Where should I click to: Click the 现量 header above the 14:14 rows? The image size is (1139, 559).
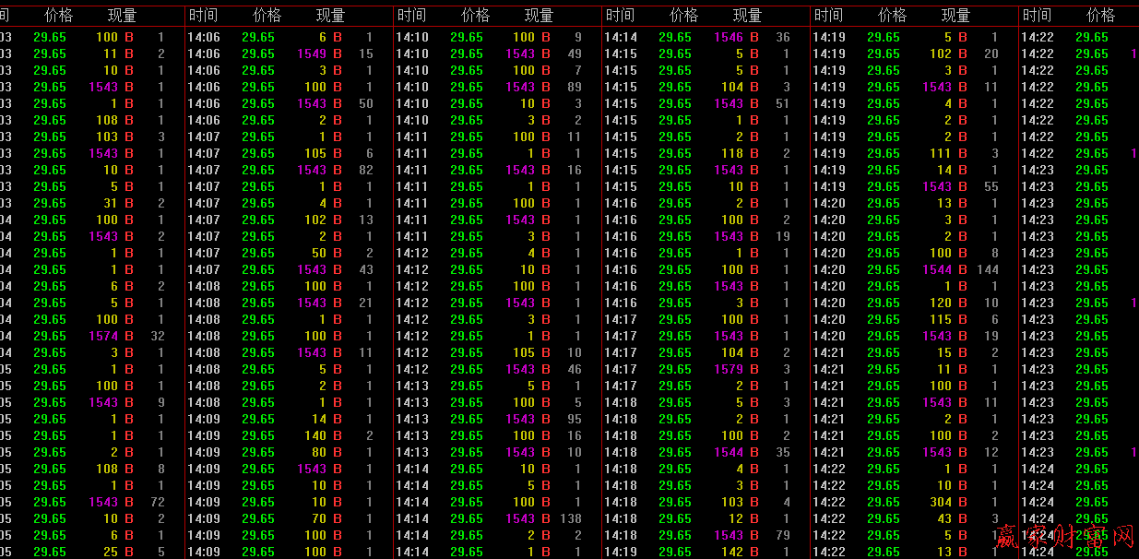(x=747, y=16)
